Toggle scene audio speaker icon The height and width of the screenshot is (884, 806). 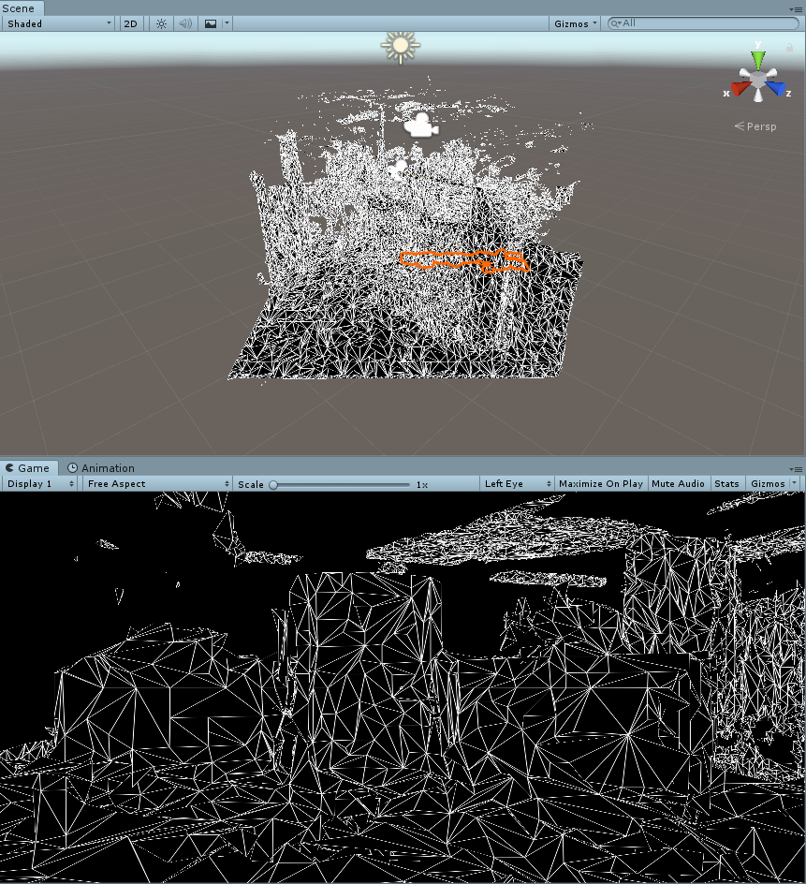185,23
